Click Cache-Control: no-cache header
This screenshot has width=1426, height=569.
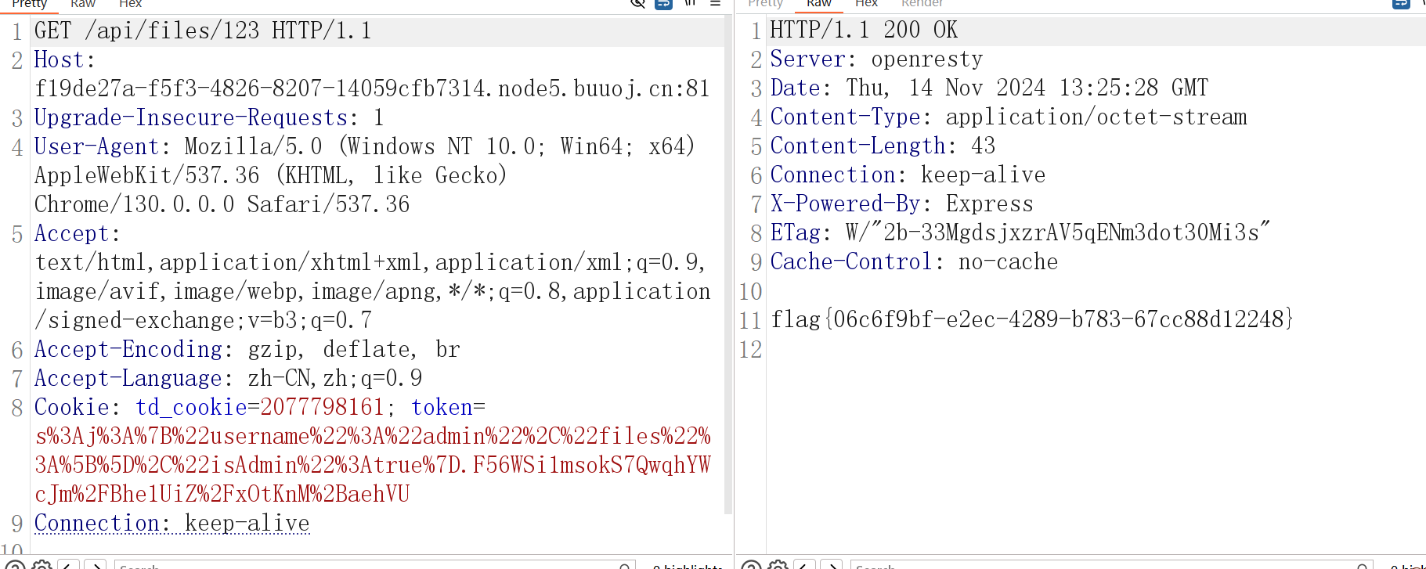point(914,262)
